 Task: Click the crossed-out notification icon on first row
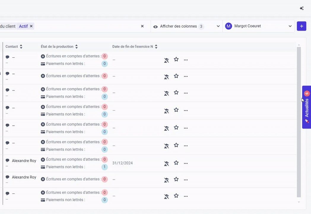pos(166,60)
